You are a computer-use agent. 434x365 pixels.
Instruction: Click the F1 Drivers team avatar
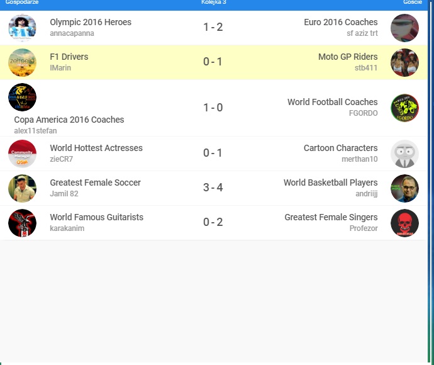[22, 62]
